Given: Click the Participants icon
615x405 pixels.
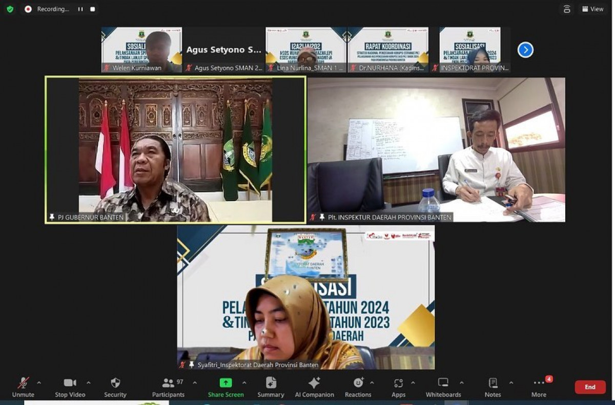Looking at the screenshot, I should coord(168,382).
